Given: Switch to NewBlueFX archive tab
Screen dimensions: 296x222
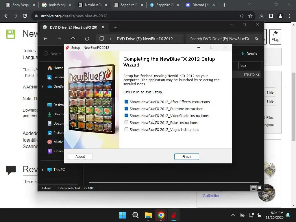Looking at the screenshot, I should [93, 5].
